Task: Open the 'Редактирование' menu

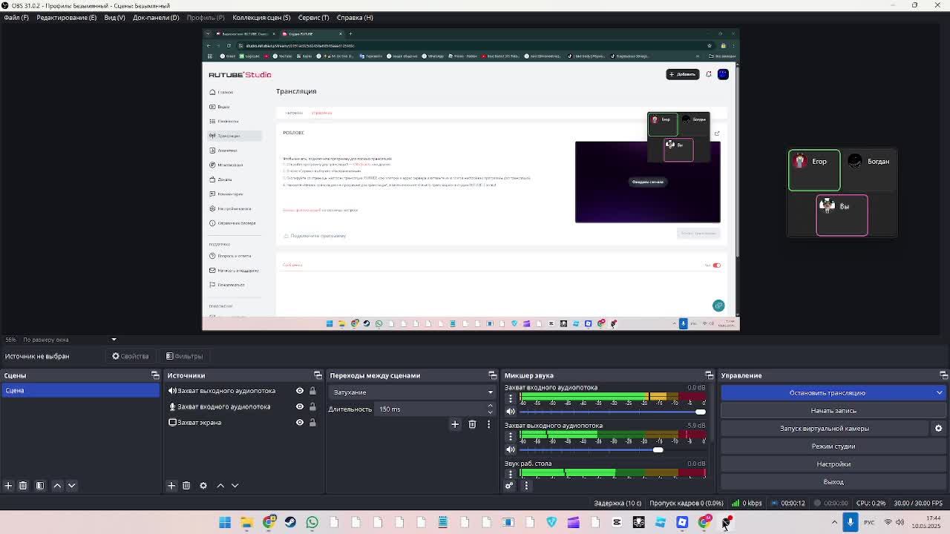Action: click(x=66, y=17)
